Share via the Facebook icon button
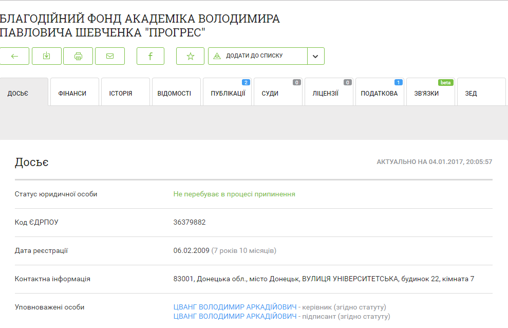Screen dimensions: 508x328 click(x=150, y=56)
